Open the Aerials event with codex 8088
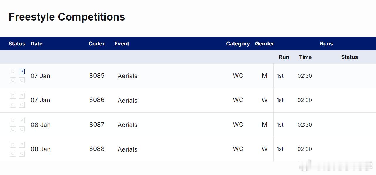This screenshot has height=175, width=376. (127, 149)
